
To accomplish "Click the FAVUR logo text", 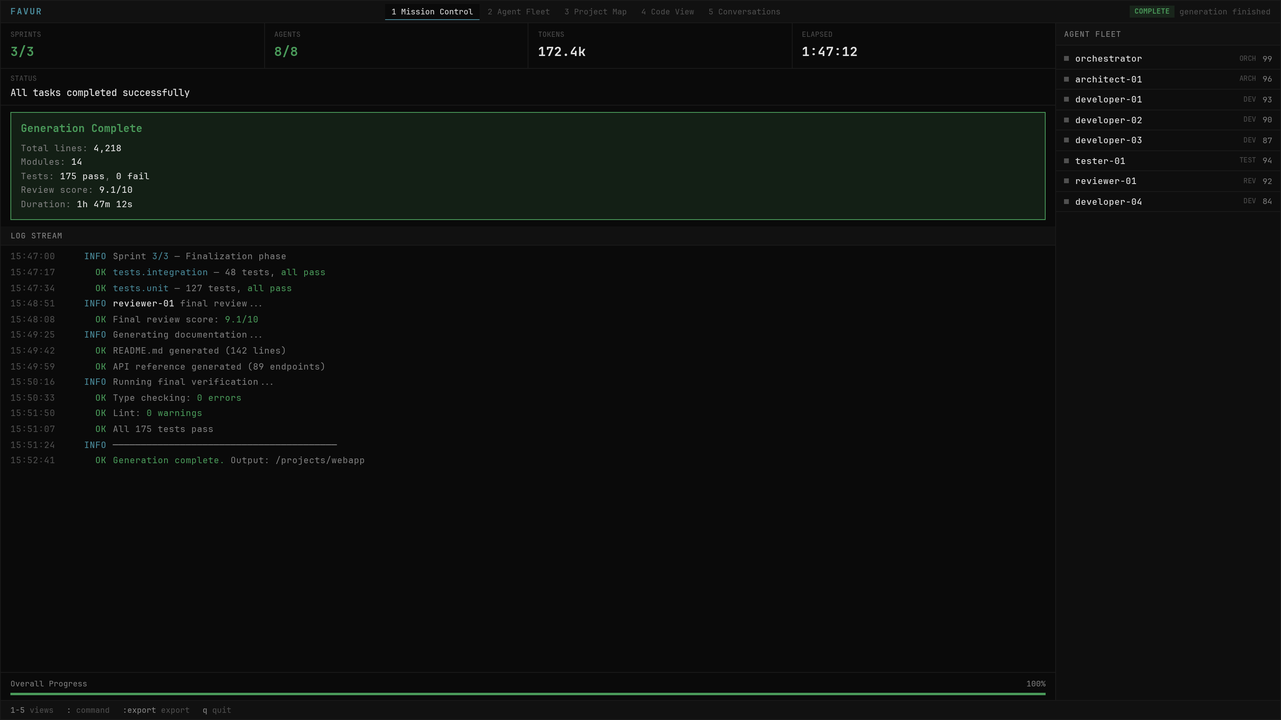I will [26, 12].
